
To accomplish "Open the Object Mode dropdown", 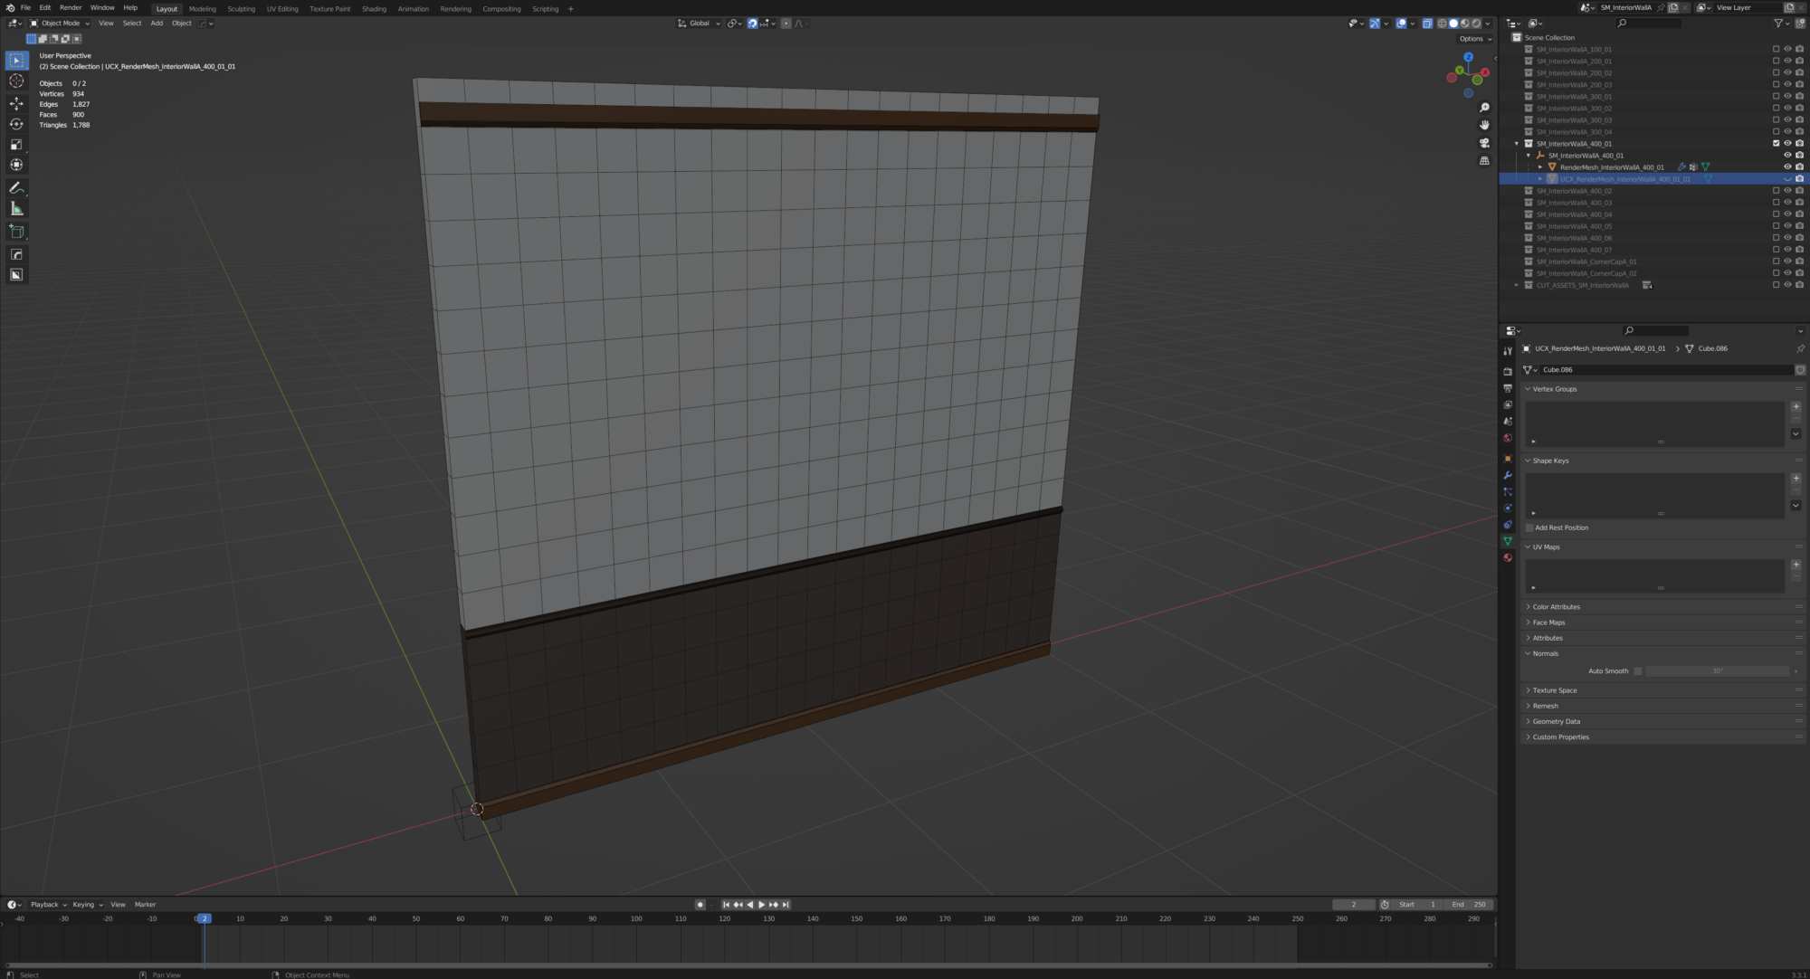I will [61, 24].
